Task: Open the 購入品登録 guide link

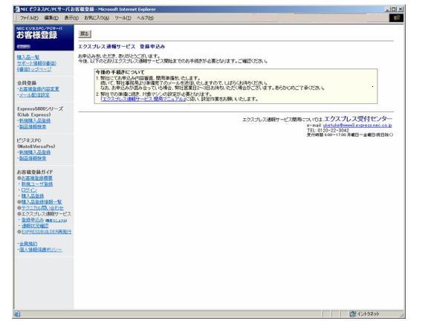Action: click(33, 196)
